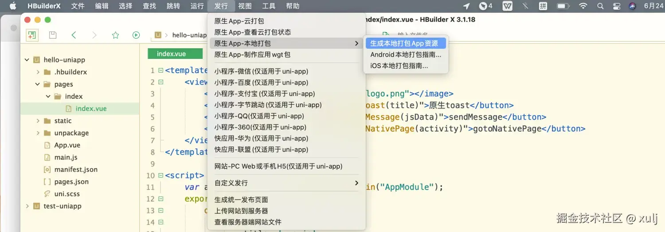The image size is (665, 232).
Task: Collapse the pages folder
Action: [38, 84]
